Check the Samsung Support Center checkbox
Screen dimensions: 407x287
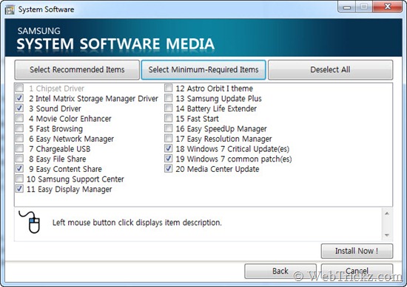(x=19, y=179)
